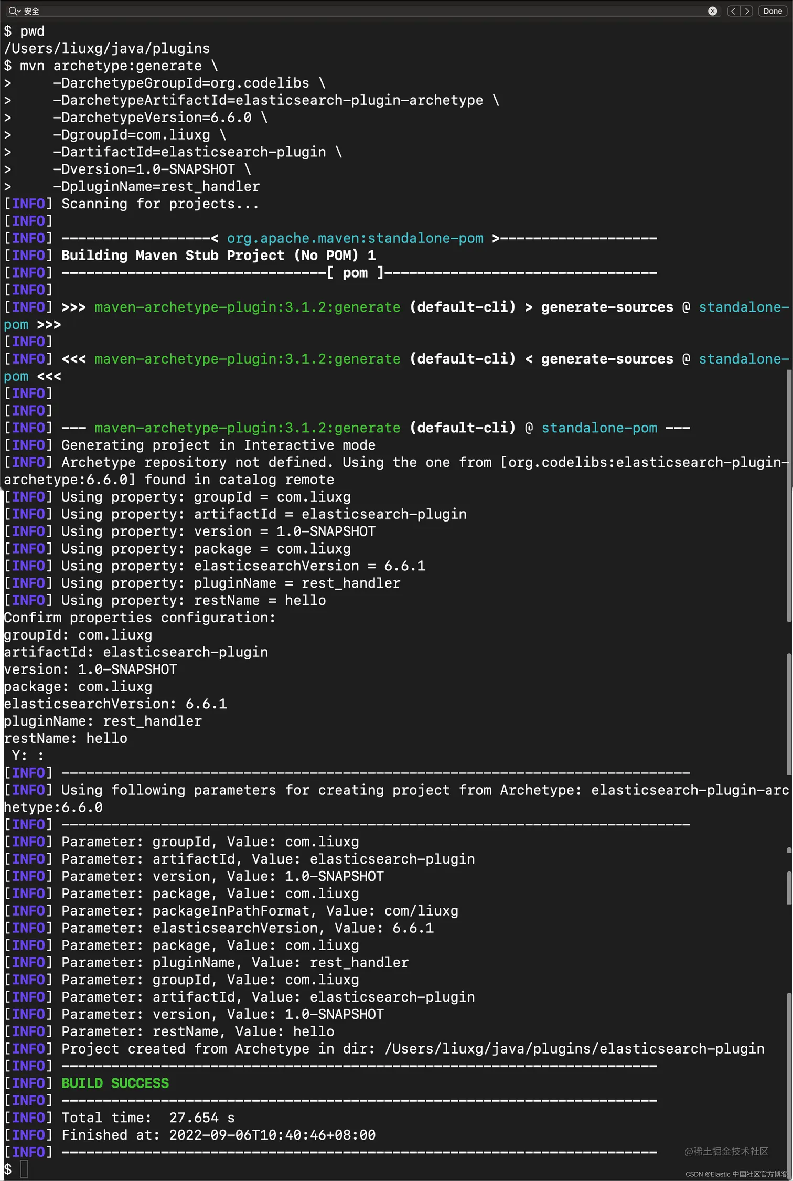Click 'Parameter: elasticsearchVersion, Value: 6.6.1'
The width and height of the screenshot is (793, 1181).
coord(248,929)
